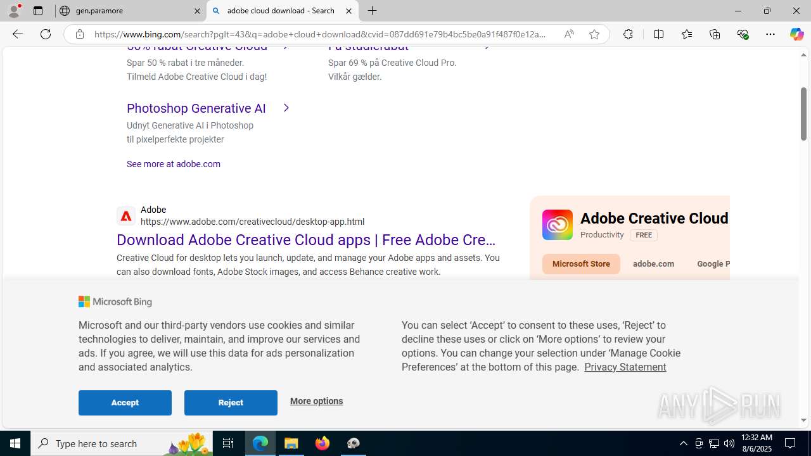Screen dimensions: 811x456
Task: Click See more at adobe.com
Action: click(x=174, y=164)
